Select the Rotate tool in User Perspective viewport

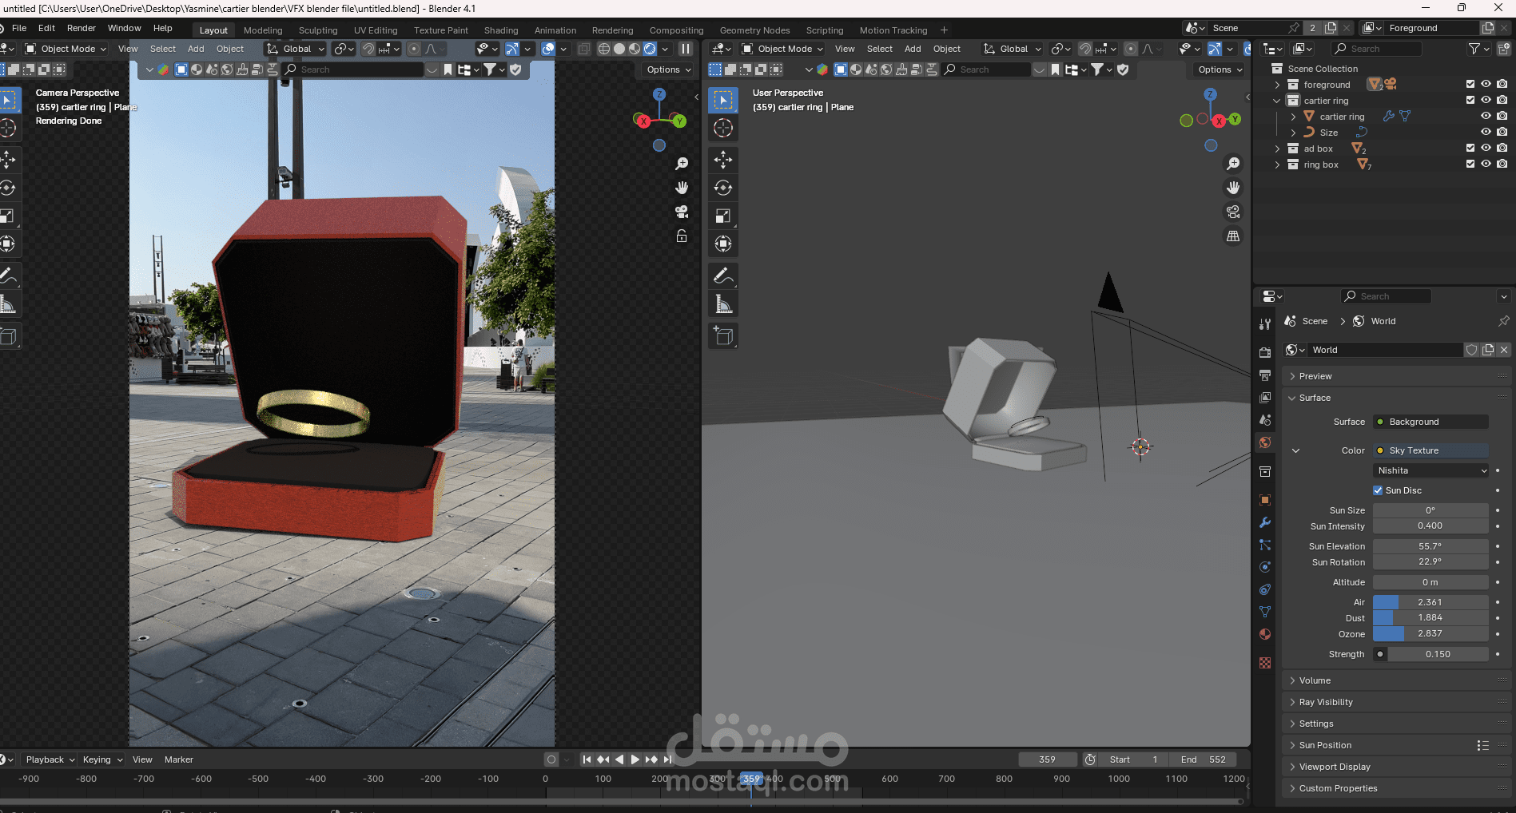point(723,188)
